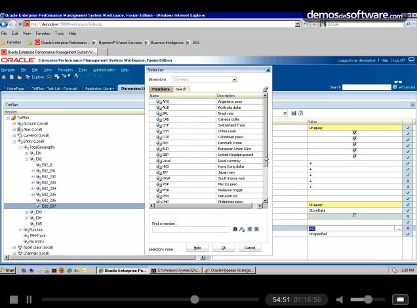Collapse the TotalGeography node

pyautogui.click(x=20, y=147)
